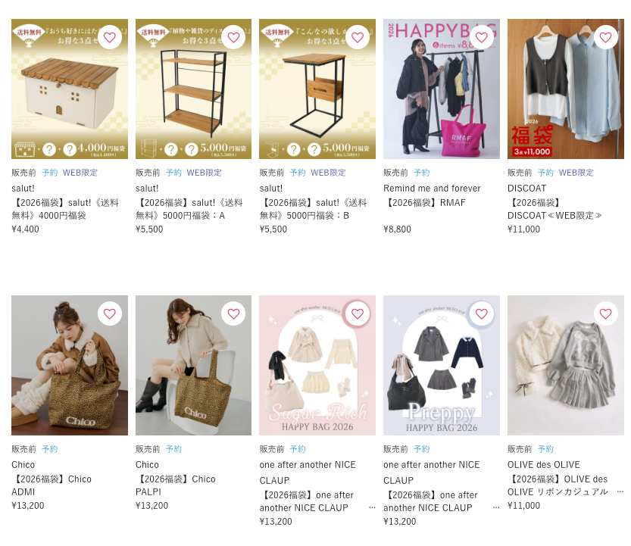The image size is (631, 546).
Task: Click WEB限定 tag under DISCOAT item
Action: pos(576,173)
